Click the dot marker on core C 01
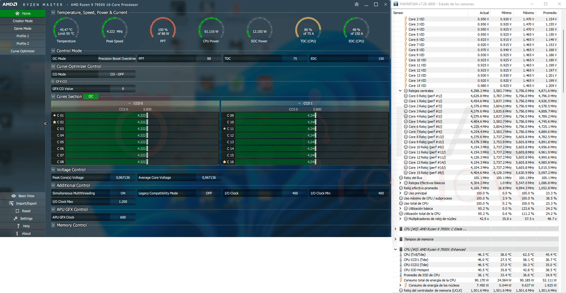Viewport: 566px width, 293px height. (x=54, y=116)
